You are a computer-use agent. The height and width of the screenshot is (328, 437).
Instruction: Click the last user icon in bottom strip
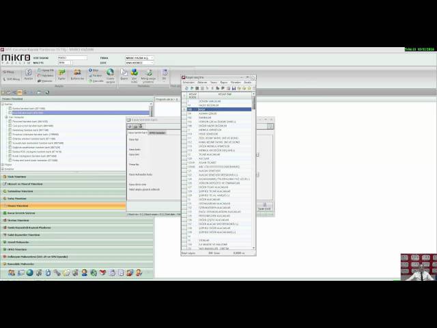(139, 273)
